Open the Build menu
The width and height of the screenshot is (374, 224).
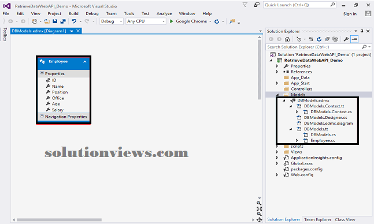coord(73,14)
